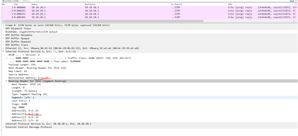Click the apply filter arrow button

coord(292,1)
